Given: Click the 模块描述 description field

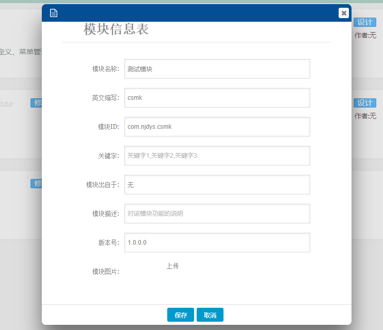Looking at the screenshot, I should pos(217,214).
